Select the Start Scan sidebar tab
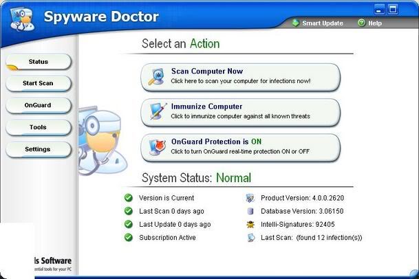 pos(39,83)
